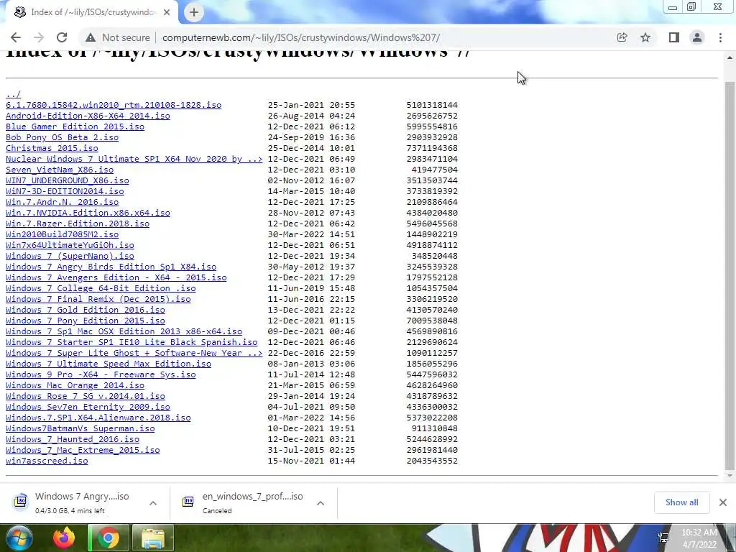This screenshot has height=552, width=736.
Task: Expand options for canceled en_windows_7_prof download
Action: tap(321, 503)
